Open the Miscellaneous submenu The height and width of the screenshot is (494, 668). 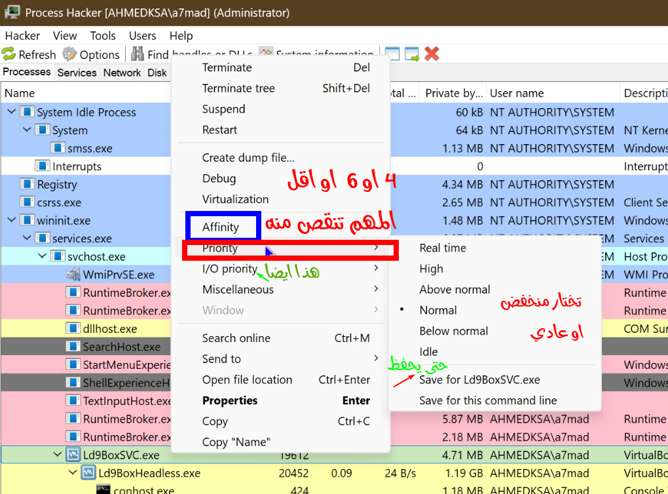(281, 290)
